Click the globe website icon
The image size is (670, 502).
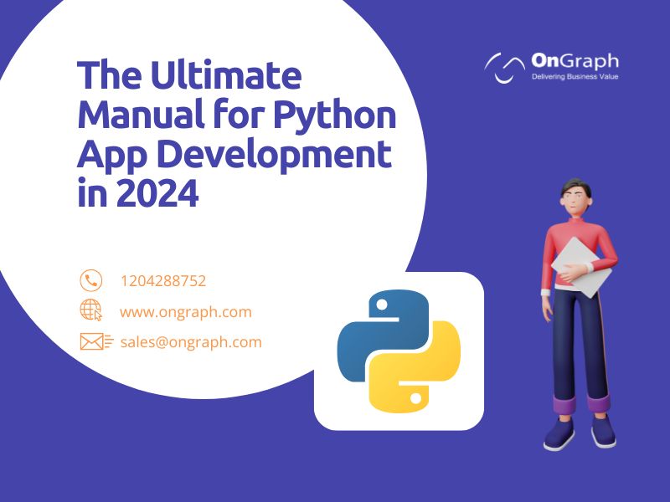tap(91, 310)
